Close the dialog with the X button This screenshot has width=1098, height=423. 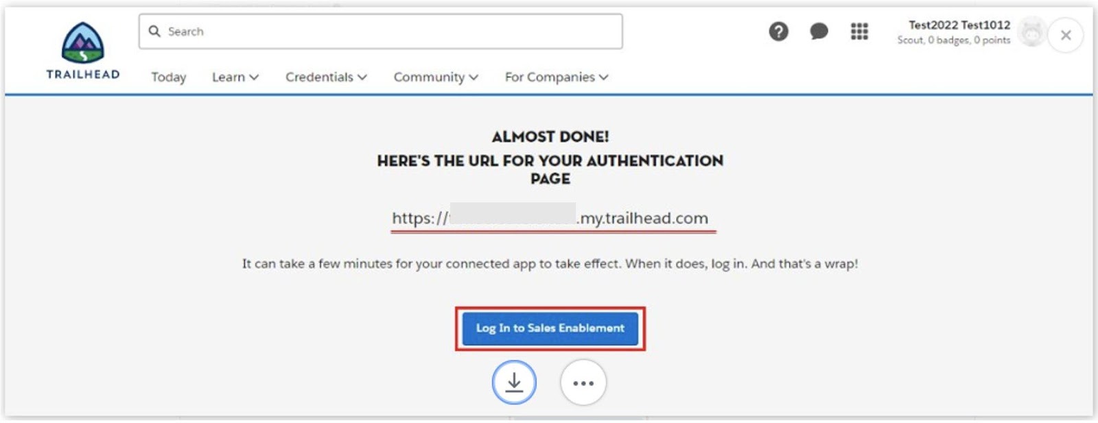1066,35
